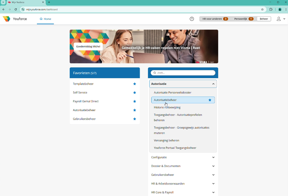Viewport: 288px width, 196px height.
Task: Toggle Autorisatiebeheer star in the Autorisatie list
Action: point(210,100)
